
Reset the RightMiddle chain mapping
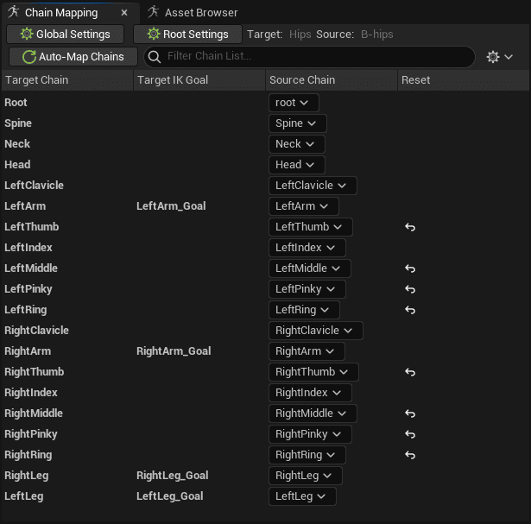point(410,414)
